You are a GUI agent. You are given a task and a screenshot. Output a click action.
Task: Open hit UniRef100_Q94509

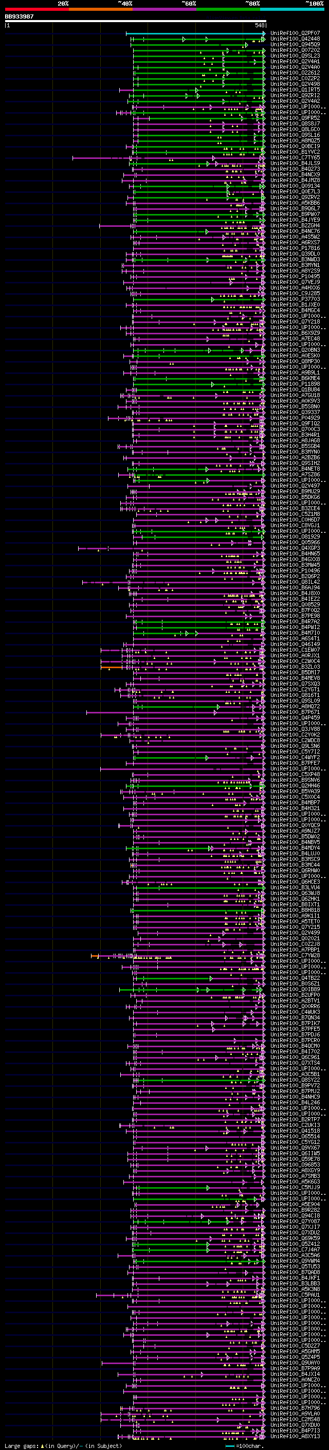[x=295, y=44]
